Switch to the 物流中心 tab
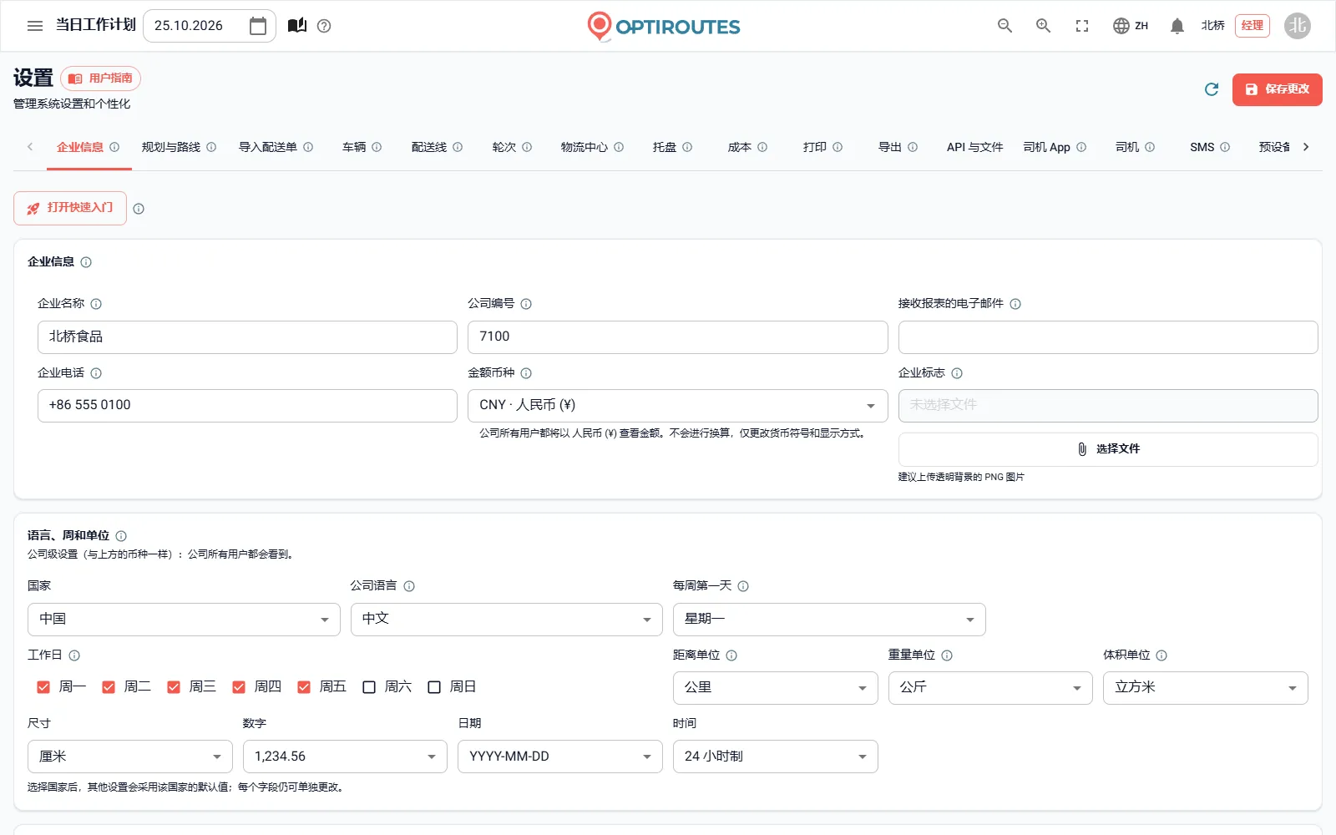 (x=592, y=147)
